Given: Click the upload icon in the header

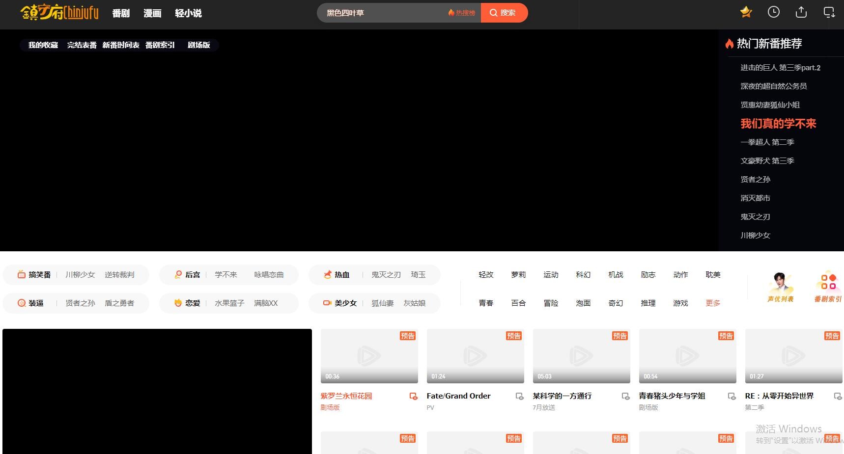Looking at the screenshot, I should tap(801, 12).
